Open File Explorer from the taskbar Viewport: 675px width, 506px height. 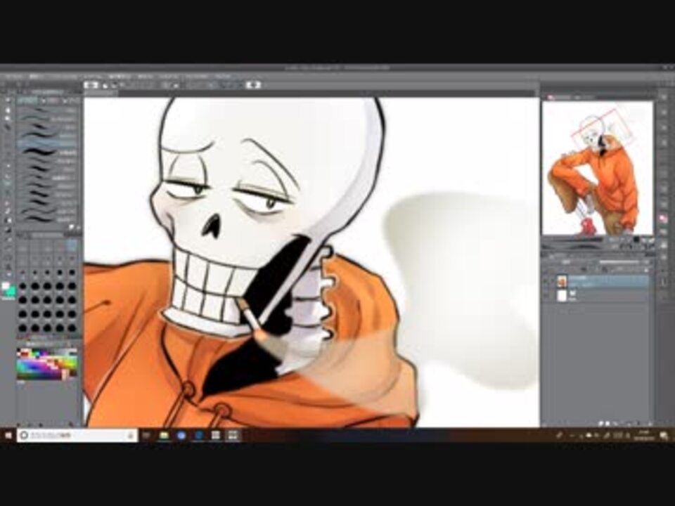click(x=164, y=436)
